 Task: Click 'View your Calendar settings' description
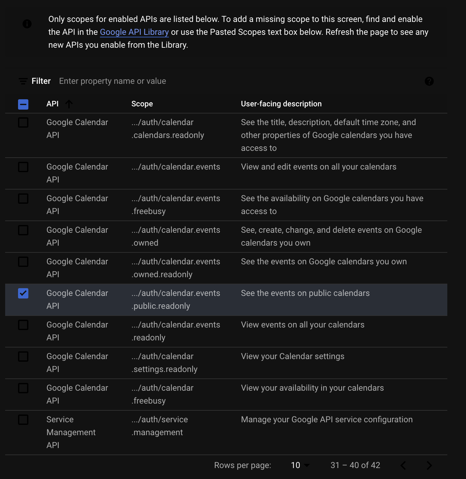293,356
